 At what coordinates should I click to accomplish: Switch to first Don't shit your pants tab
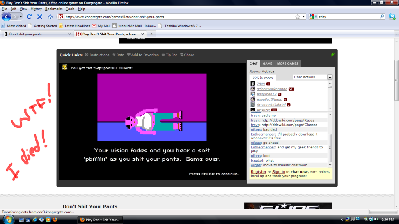pos(37,34)
